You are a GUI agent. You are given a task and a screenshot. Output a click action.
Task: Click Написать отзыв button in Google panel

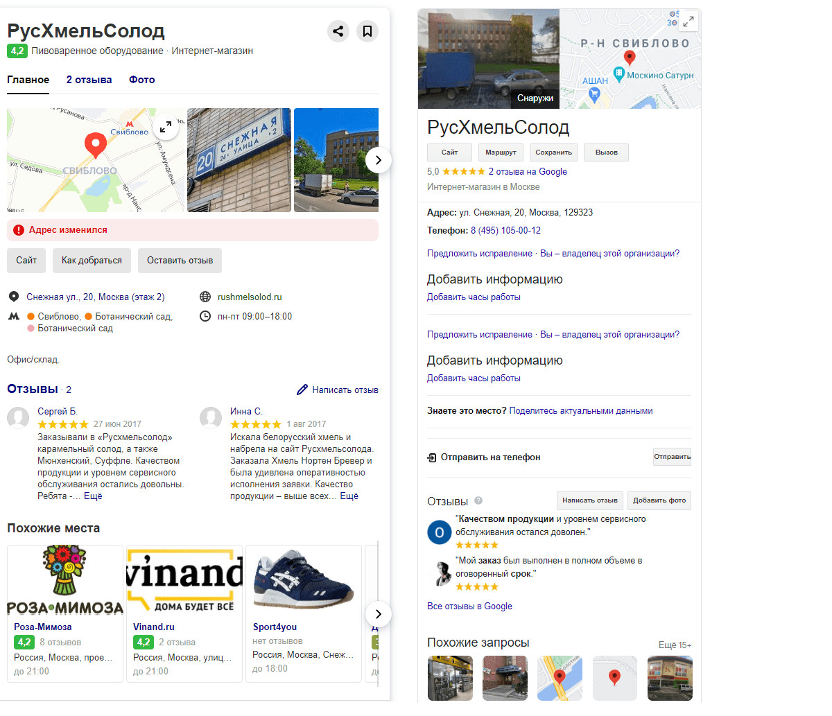pyautogui.click(x=590, y=500)
